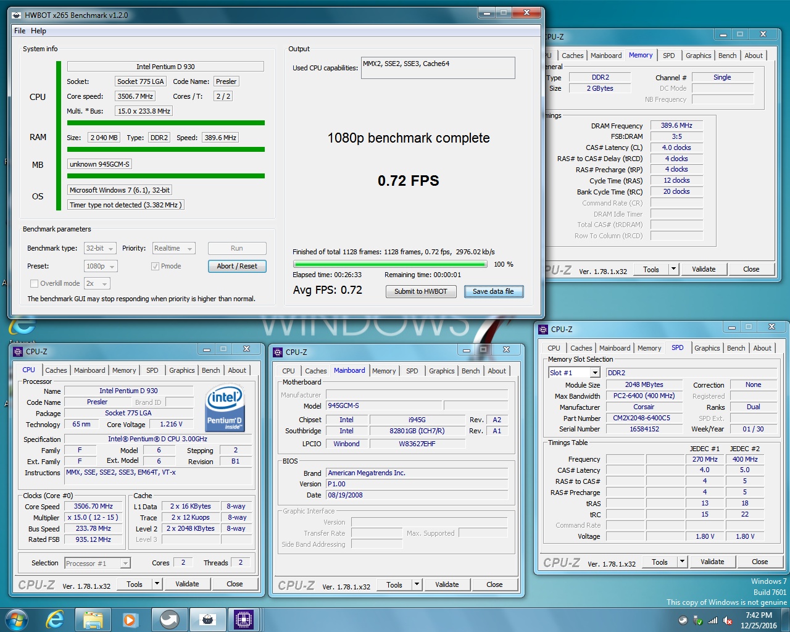This screenshot has width=790, height=632.
Task: Click the CPU-Z Mainboard window title icon
Action: [x=278, y=352]
